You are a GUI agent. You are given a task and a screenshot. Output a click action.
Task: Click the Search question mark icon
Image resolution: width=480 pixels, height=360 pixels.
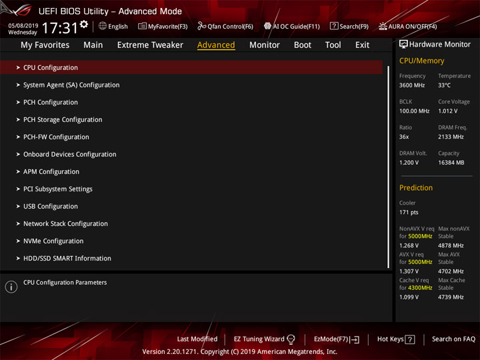tap(334, 26)
